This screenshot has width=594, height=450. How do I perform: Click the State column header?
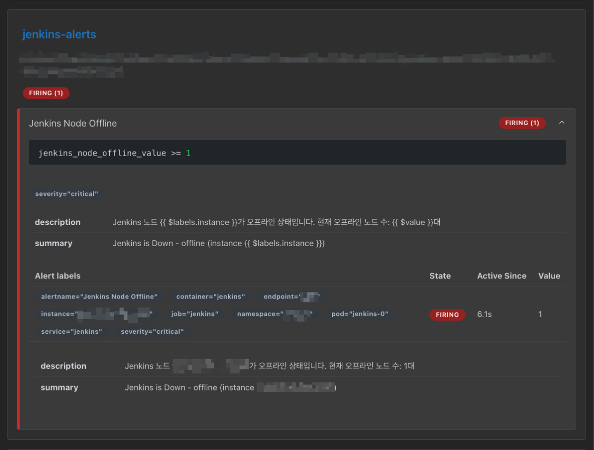(440, 276)
